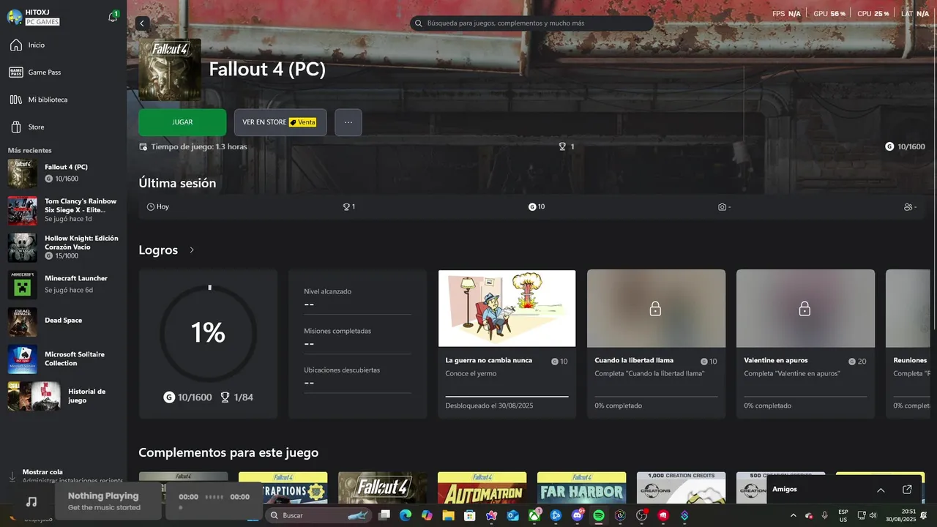This screenshot has height=527, width=937.
Task: Open locked achievement 'Valentine en apuros'
Action: pos(805,344)
